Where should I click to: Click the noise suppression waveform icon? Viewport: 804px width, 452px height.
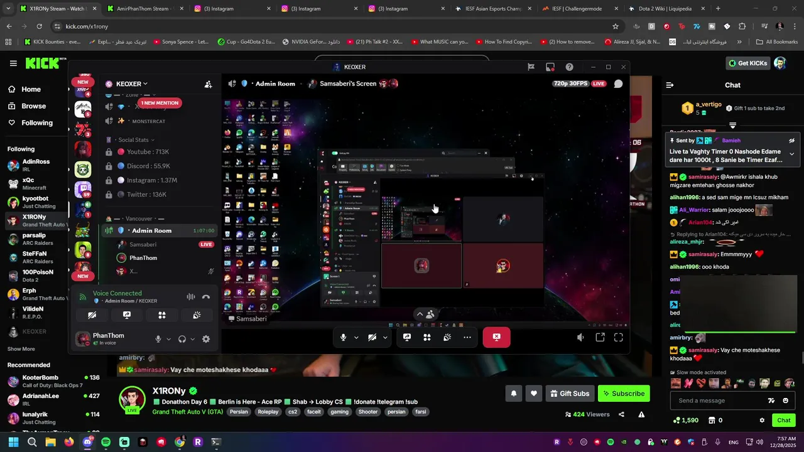191,297
